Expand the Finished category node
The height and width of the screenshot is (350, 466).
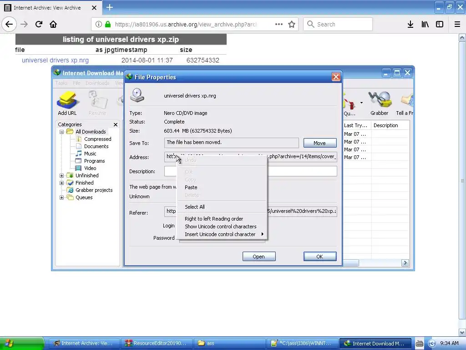[61, 183]
